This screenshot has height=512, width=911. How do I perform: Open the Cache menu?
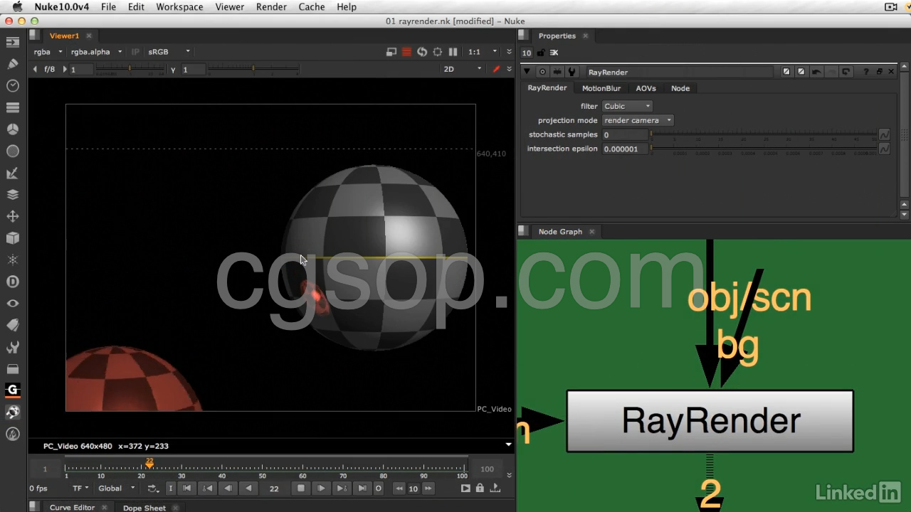pos(312,7)
